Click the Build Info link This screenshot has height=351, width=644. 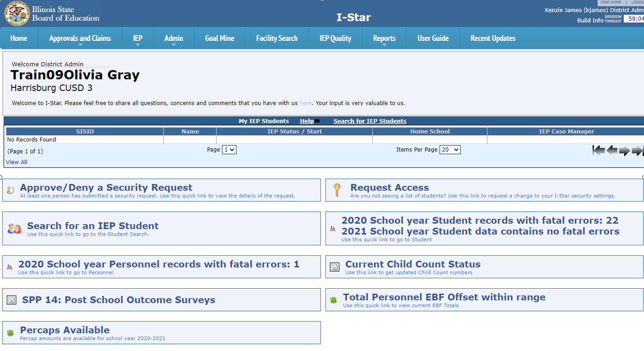(590, 20)
